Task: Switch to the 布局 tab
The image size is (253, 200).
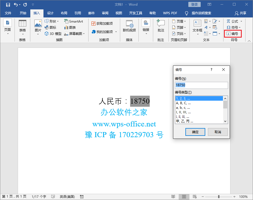Action: (64, 13)
